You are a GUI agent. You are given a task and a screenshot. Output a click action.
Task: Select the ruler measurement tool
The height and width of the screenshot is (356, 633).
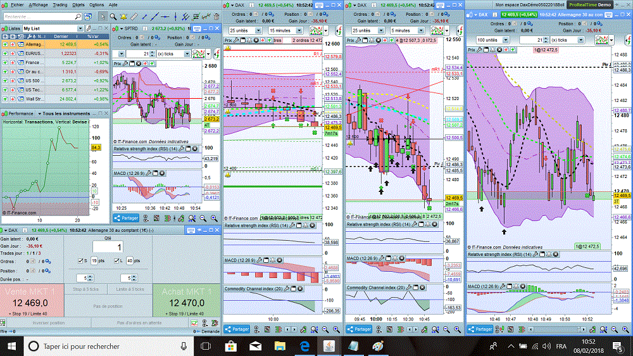pos(134,16)
